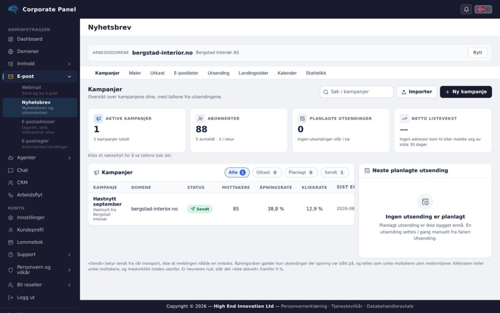Click Bytt to switch work domain
Viewport: 500px width, 313px height.
click(478, 53)
